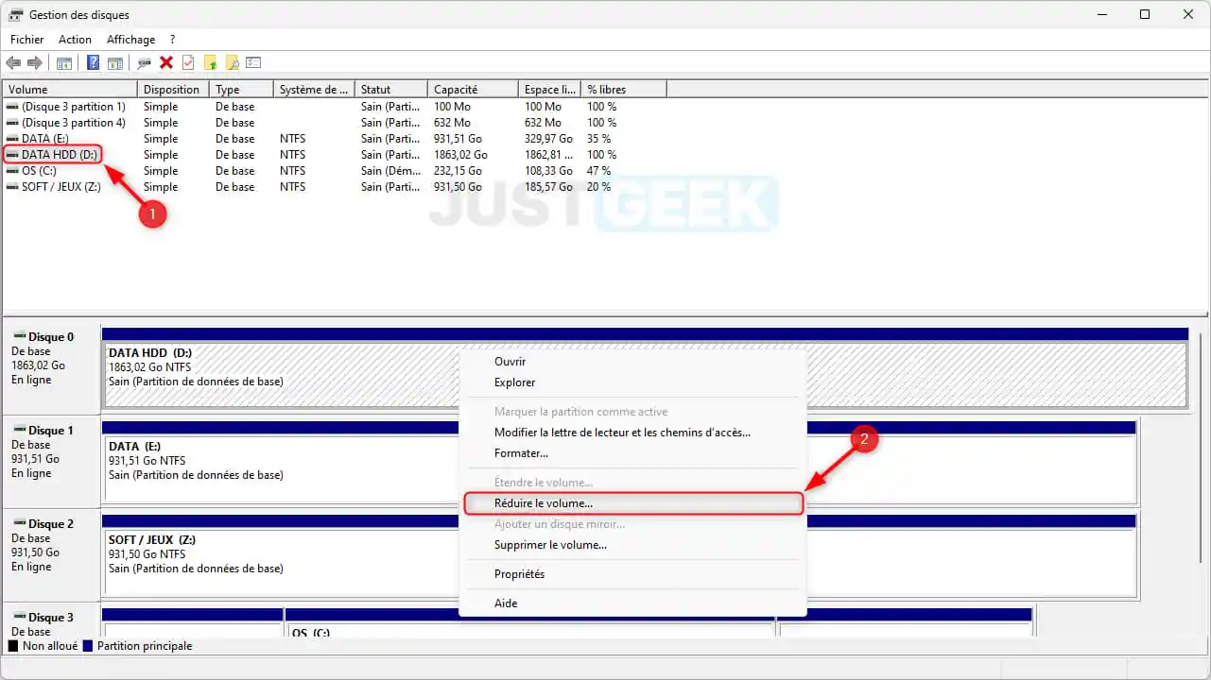Click the Back arrow toolbar icon

tap(13, 63)
